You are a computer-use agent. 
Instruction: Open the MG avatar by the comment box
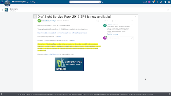pyautogui.click(x=105, y=38)
